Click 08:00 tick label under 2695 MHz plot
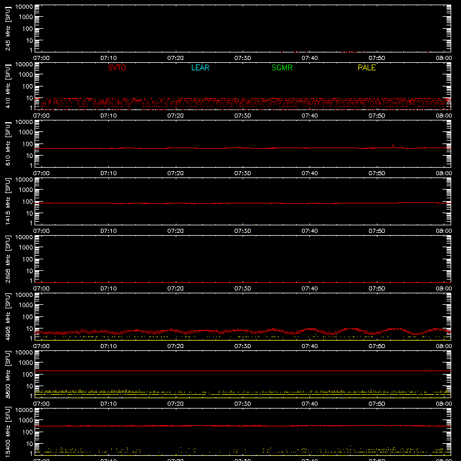This screenshot has width=461, height=461. pyautogui.click(x=444, y=289)
